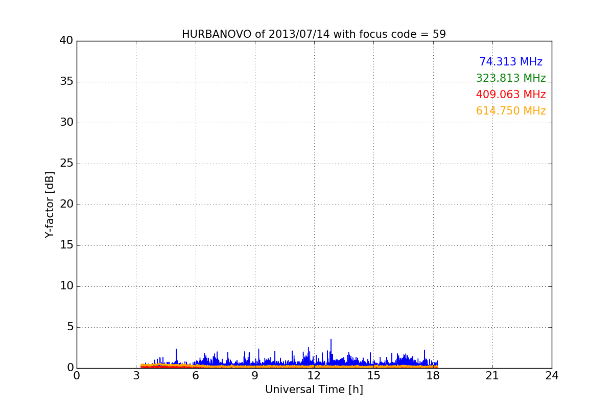Select the 409.063 MHz legend label

point(511,95)
